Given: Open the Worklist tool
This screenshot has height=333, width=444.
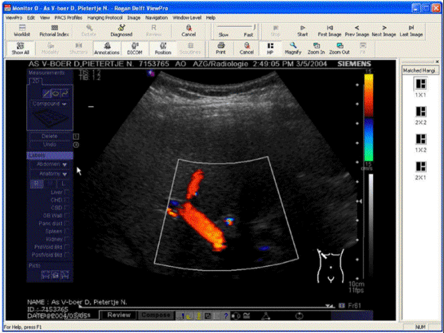Looking at the screenshot, I should pyautogui.click(x=21, y=29).
